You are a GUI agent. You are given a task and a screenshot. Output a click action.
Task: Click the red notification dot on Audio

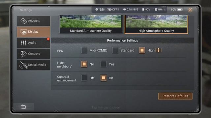[x=48, y=39]
